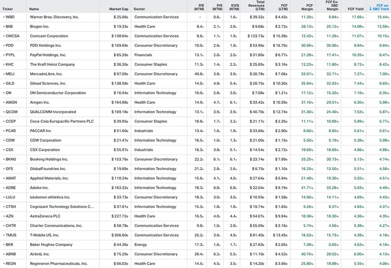Open Comcast Corporation company page

(x=49, y=36)
